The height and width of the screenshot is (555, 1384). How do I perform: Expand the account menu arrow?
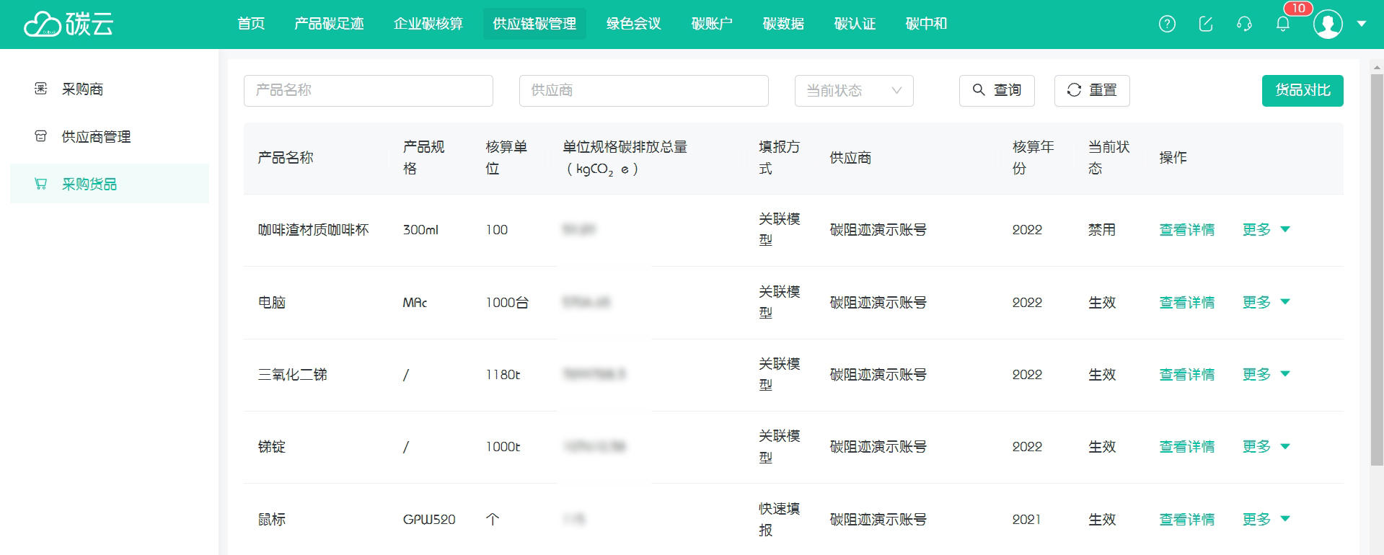click(1362, 24)
